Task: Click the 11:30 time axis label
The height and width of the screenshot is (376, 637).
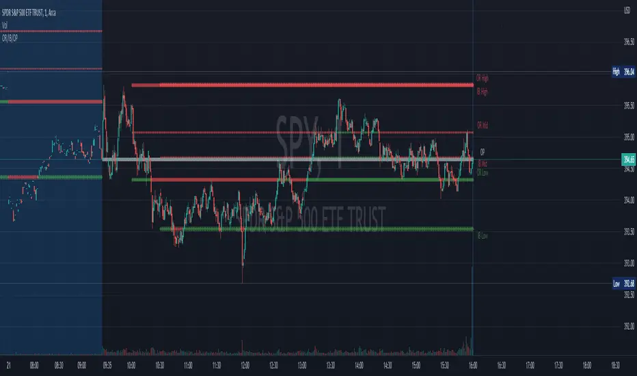Action: click(217, 366)
